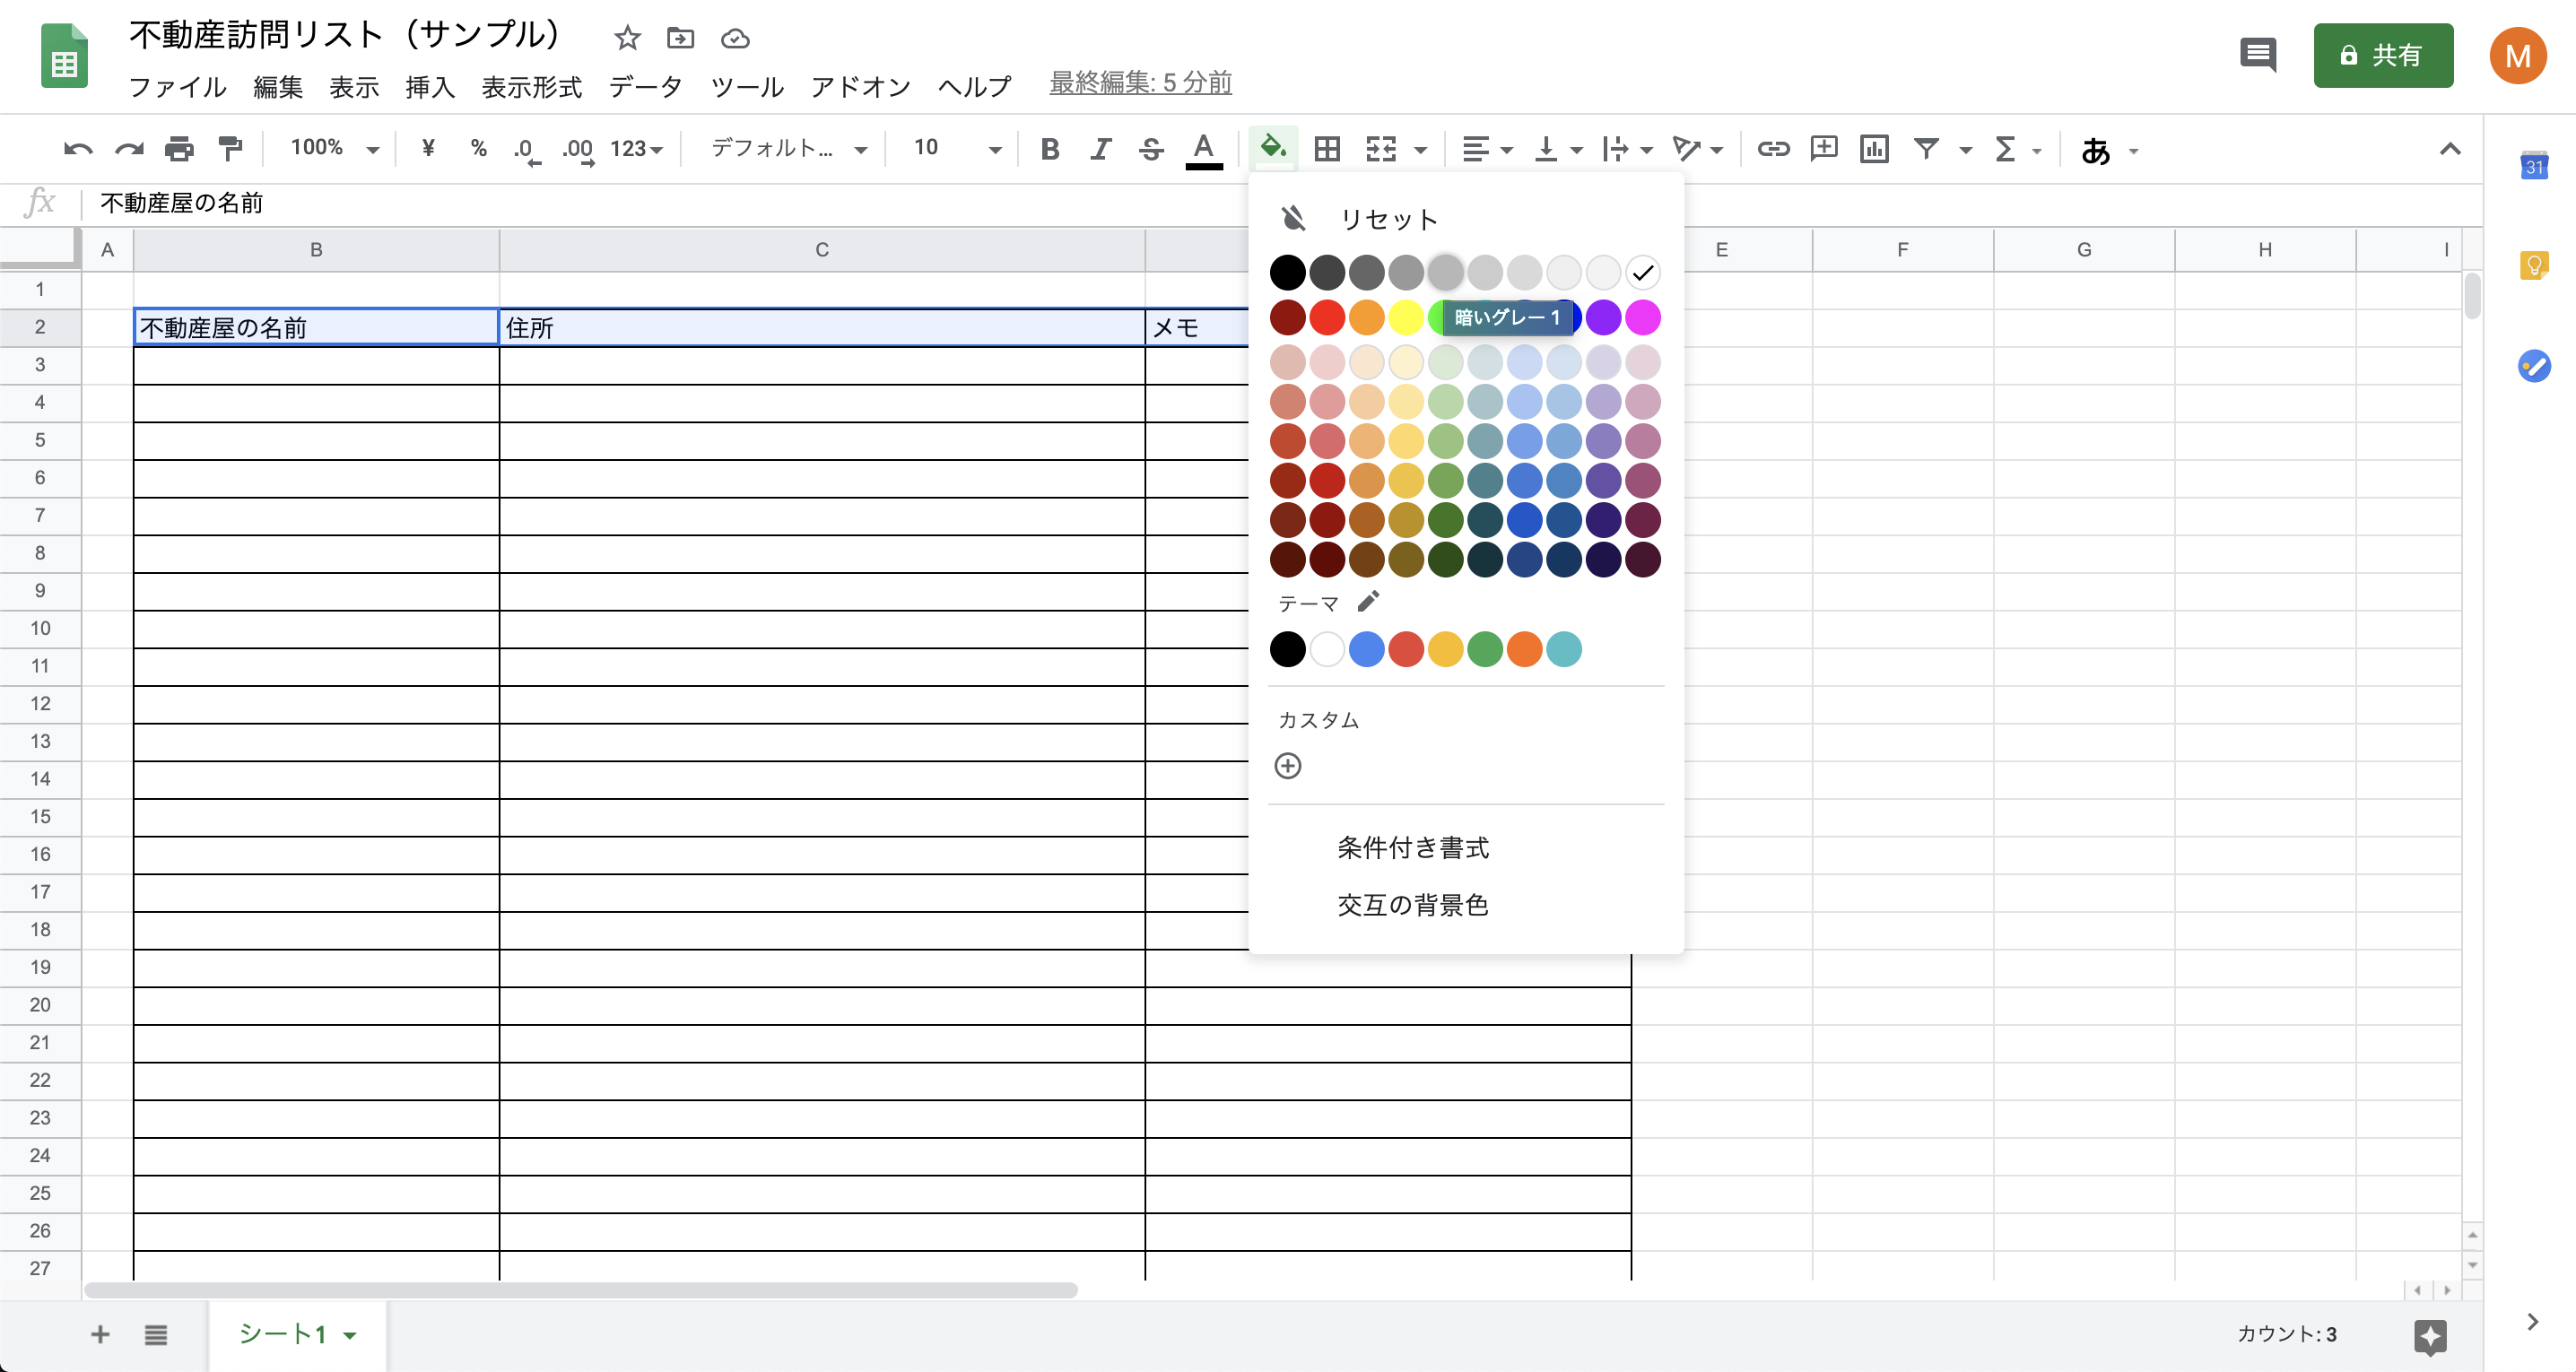Open the 123 number format dropdown
Viewport: 2576px width, 1372px height.
coord(636,149)
